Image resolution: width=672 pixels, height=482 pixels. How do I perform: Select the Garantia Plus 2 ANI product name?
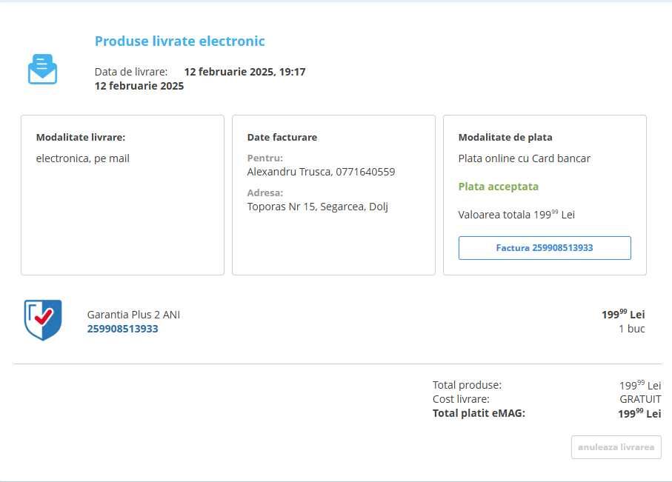click(x=133, y=315)
